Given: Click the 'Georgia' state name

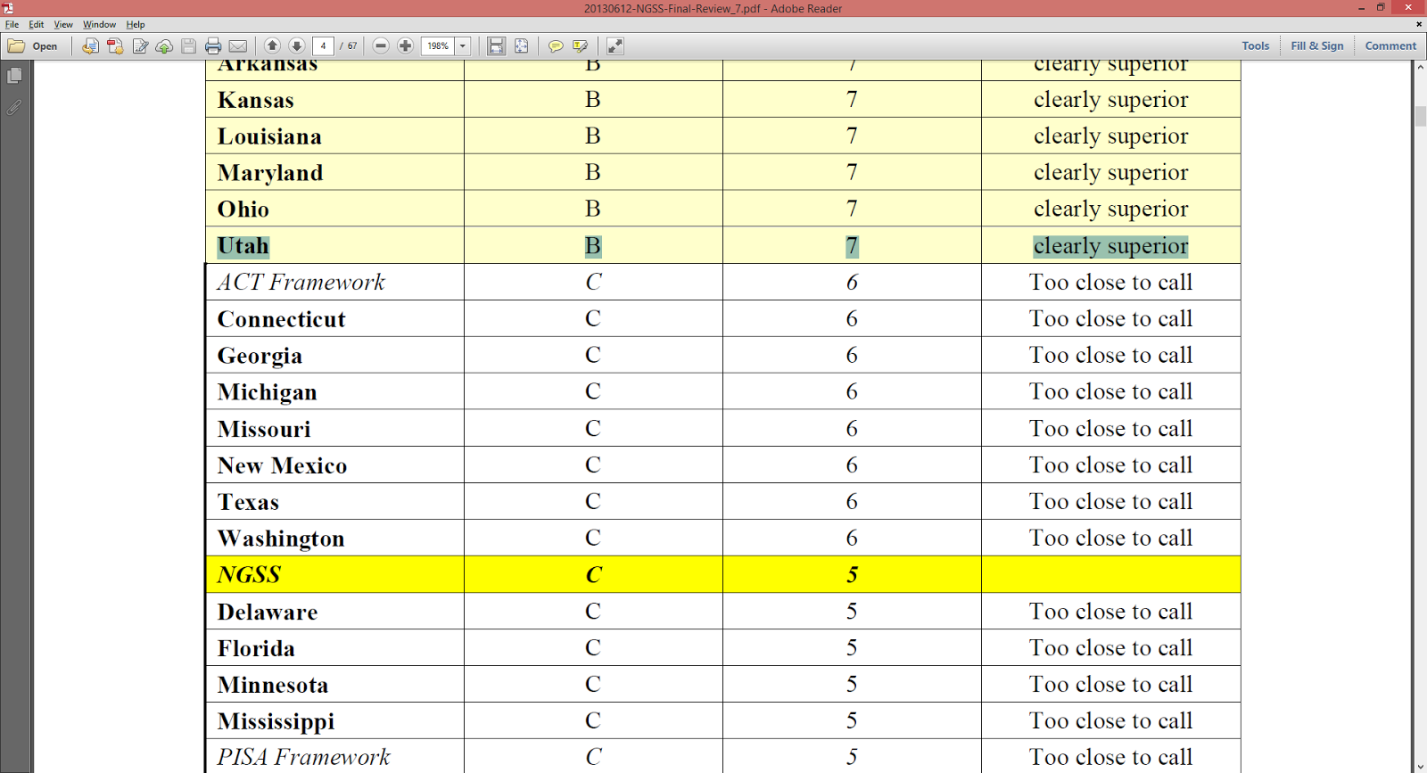Looking at the screenshot, I should [x=260, y=356].
